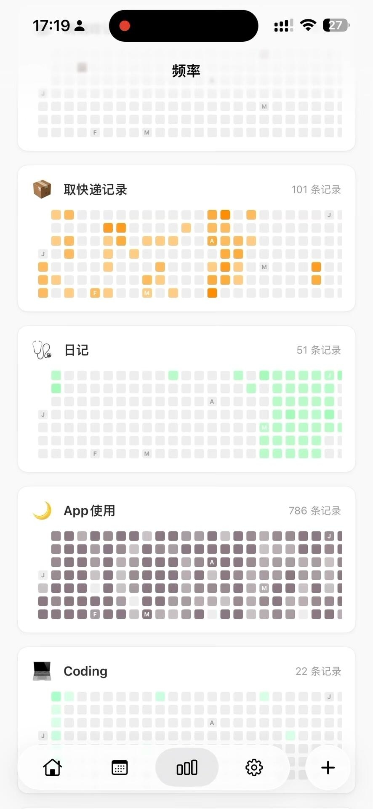373x809 pixels.
Task: Click the stethoscope icon beside 日记
Action: pyautogui.click(x=42, y=350)
